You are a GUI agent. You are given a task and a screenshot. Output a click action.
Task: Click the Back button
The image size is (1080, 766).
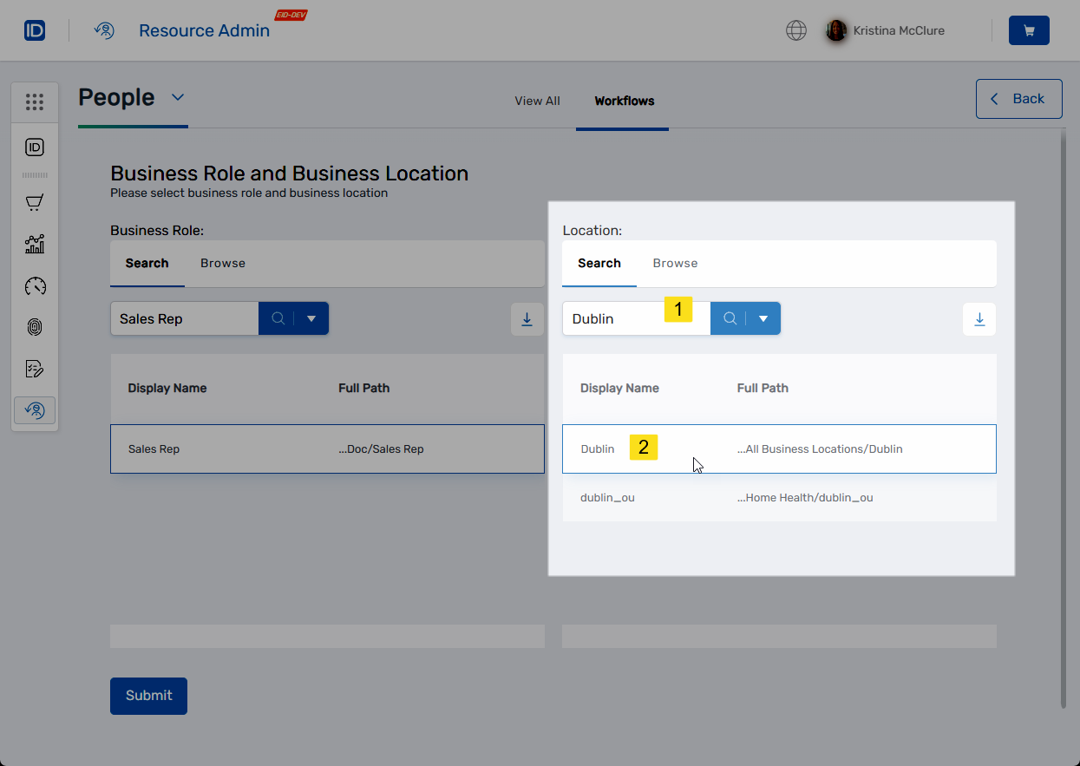point(1018,99)
